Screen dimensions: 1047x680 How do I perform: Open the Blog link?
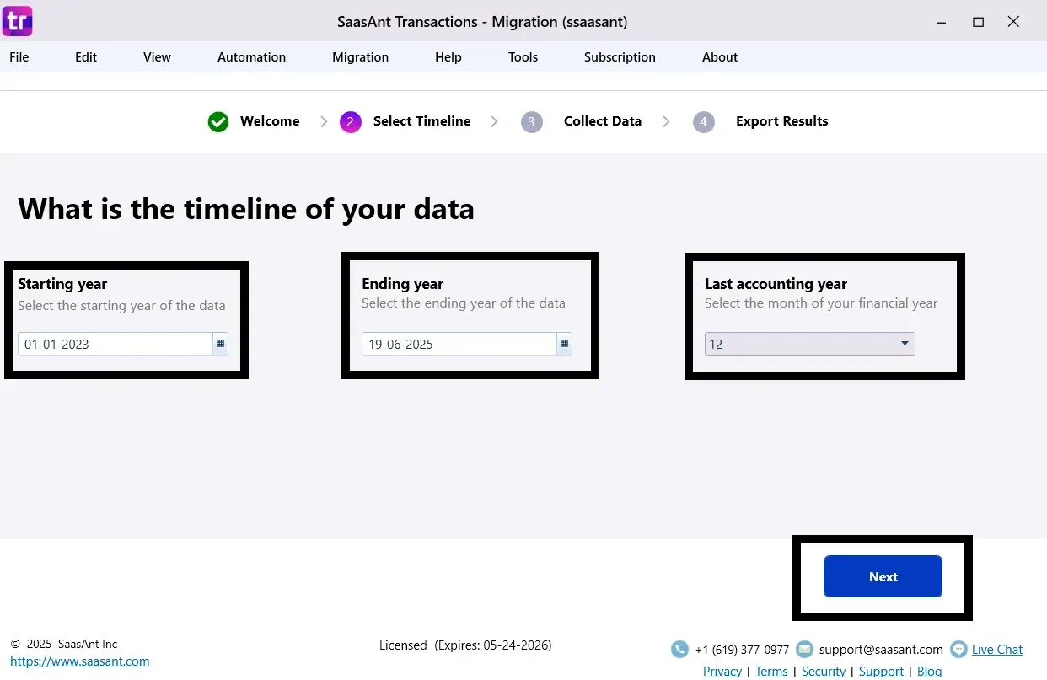click(930, 672)
